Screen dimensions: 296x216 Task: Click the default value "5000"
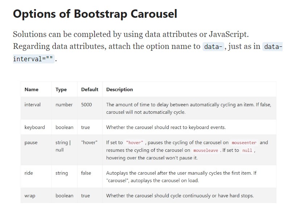(x=87, y=105)
